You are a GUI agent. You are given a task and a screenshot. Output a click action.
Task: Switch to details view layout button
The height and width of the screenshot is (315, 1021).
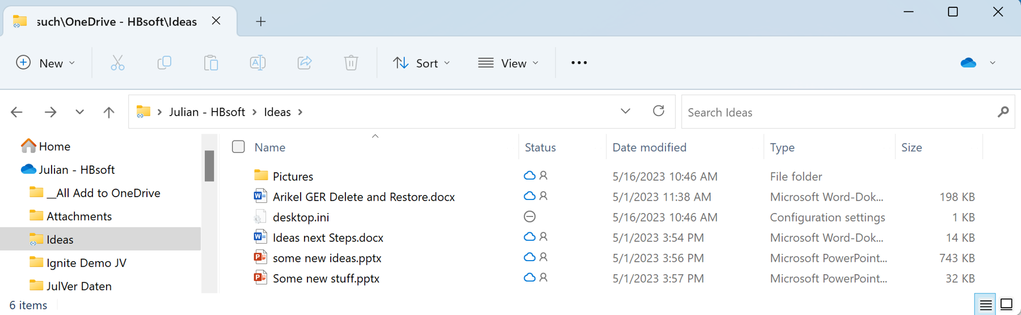pyautogui.click(x=985, y=305)
